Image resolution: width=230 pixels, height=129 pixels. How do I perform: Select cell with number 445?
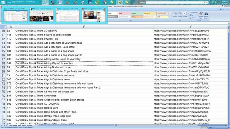(x=11, y=35)
